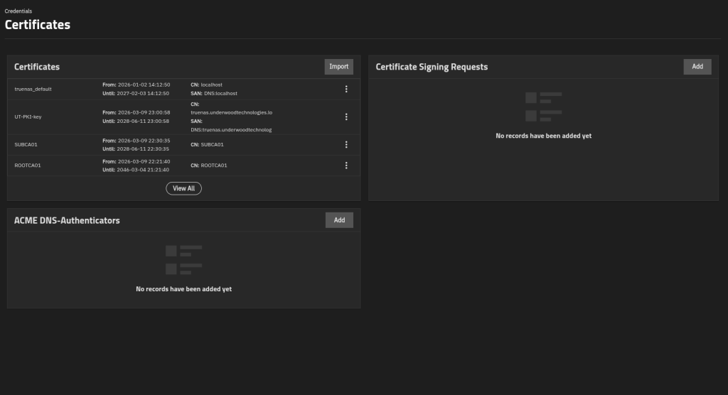Viewport: 728px width, 395px height.
Task: Open the three-dot menu for UT-PKI-key
Action: coord(346,117)
